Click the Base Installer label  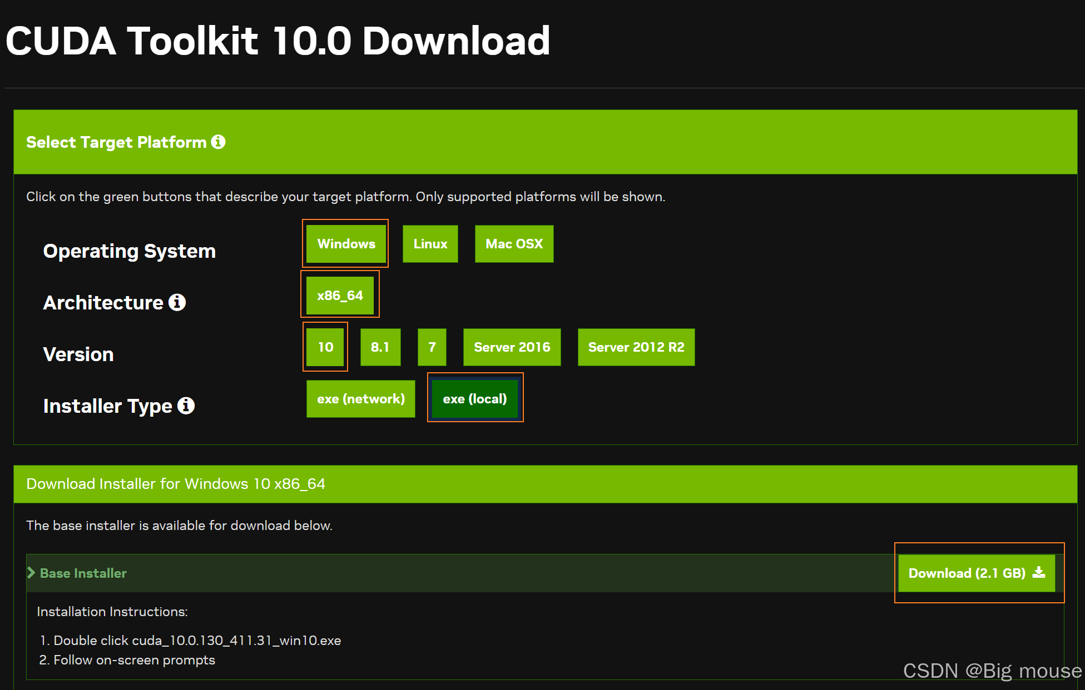click(x=83, y=573)
